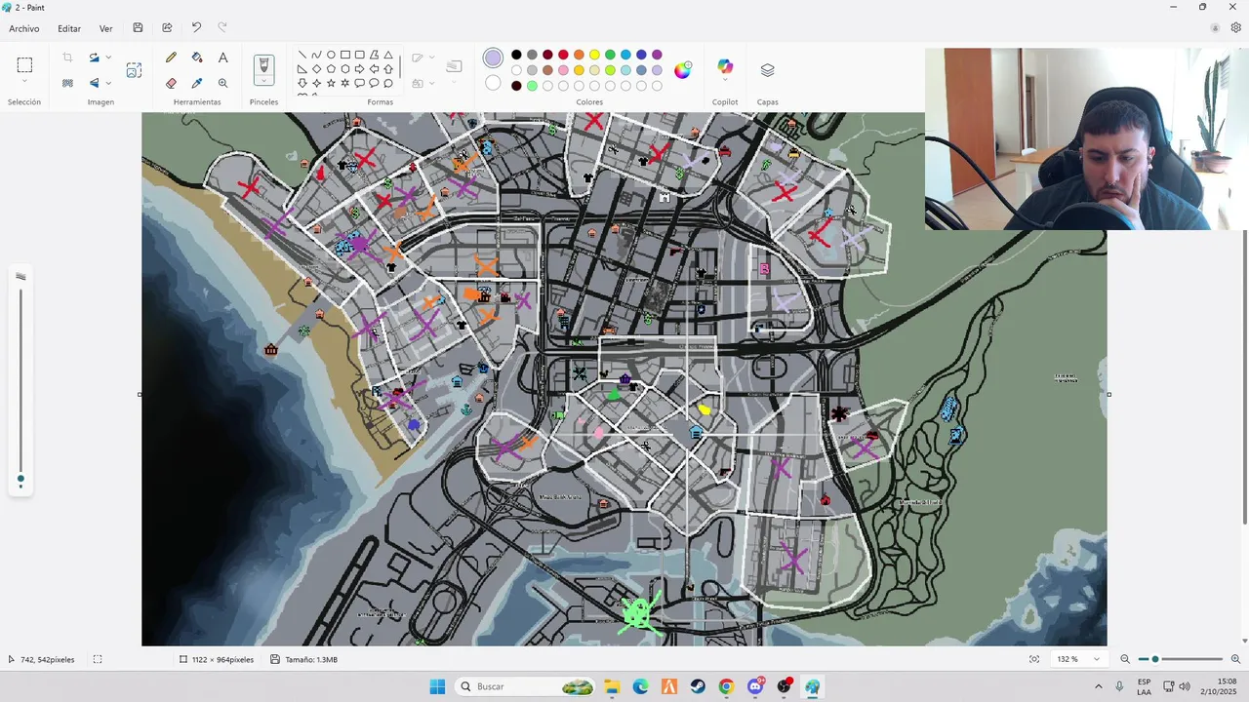Open Paint settings gear

tap(1236, 28)
